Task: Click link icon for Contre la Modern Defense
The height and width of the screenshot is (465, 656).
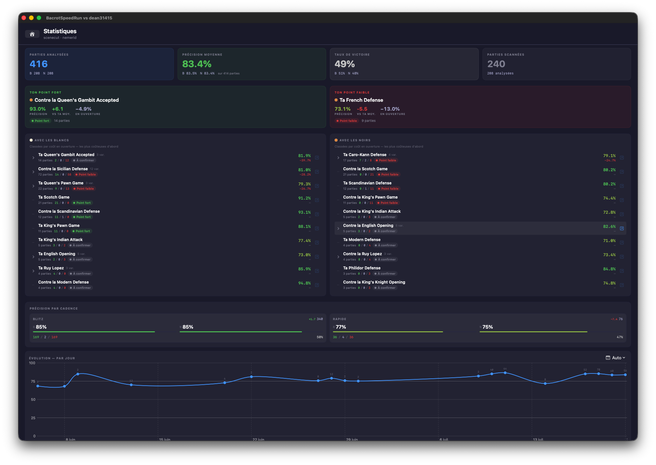Action: 317,285
